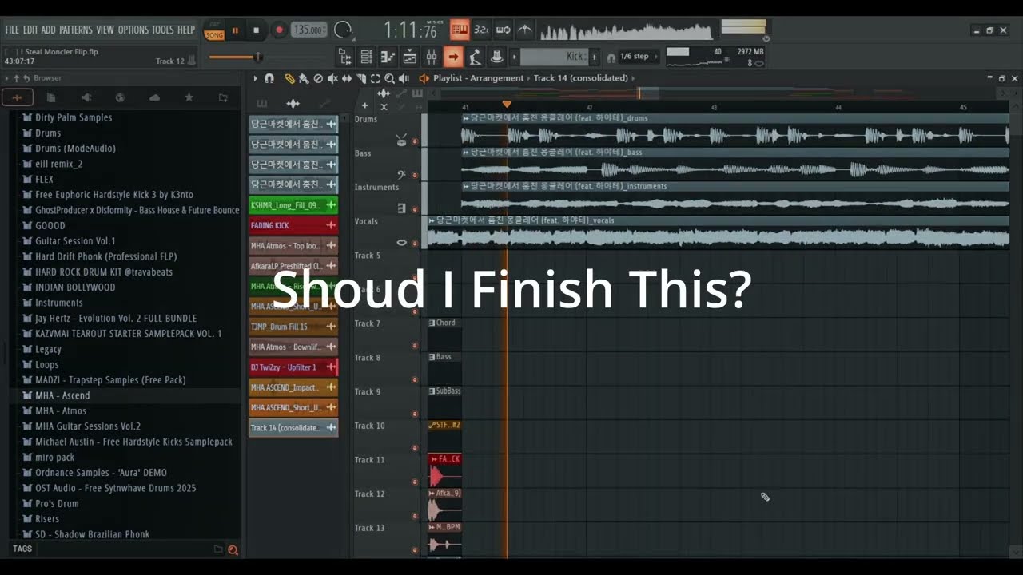
Task: Open the mixer icon in toolbar
Action: coord(431,57)
